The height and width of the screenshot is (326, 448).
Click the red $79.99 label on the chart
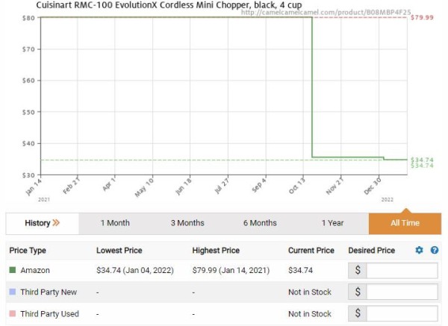422,17
